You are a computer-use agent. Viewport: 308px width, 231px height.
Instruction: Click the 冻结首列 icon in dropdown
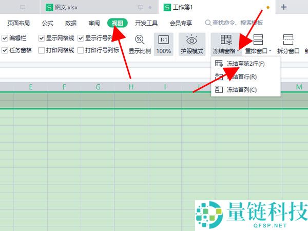click(219, 90)
